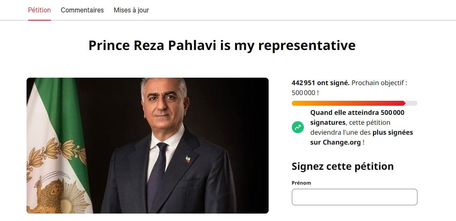Screen dimensions: 456x221
Task: Click the "Signez cette pétition" heading
Action: coord(342,166)
